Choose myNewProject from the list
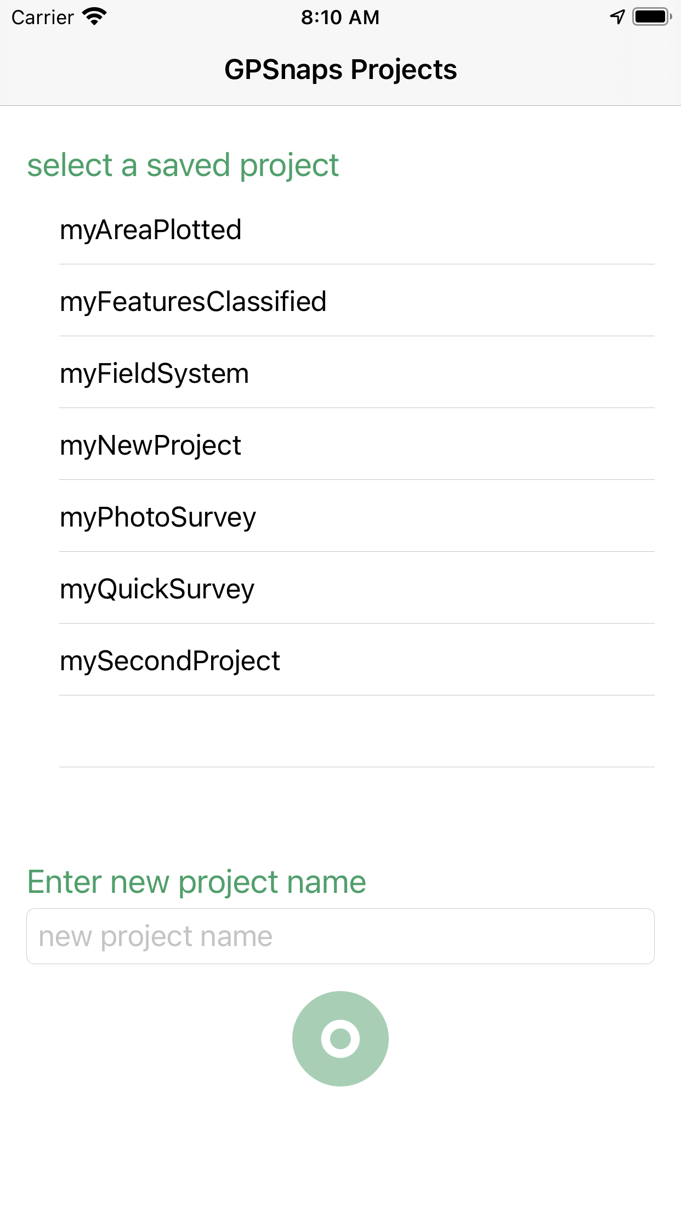This screenshot has width=681, height=1211. pos(150,445)
